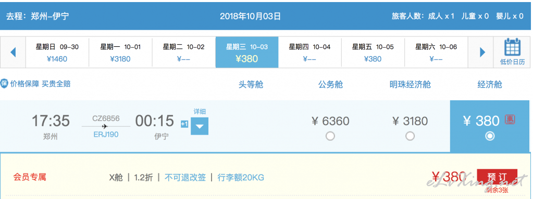Select pearl economy ¥3180 radio button

tap(410, 136)
